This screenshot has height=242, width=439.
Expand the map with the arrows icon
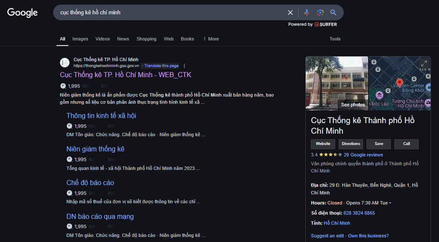[424, 64]
